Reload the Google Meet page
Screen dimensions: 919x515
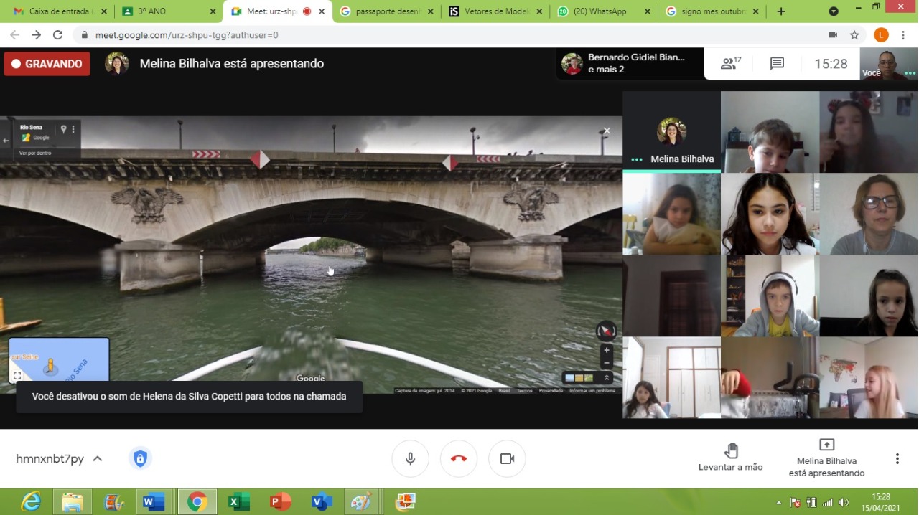(58, 34)
